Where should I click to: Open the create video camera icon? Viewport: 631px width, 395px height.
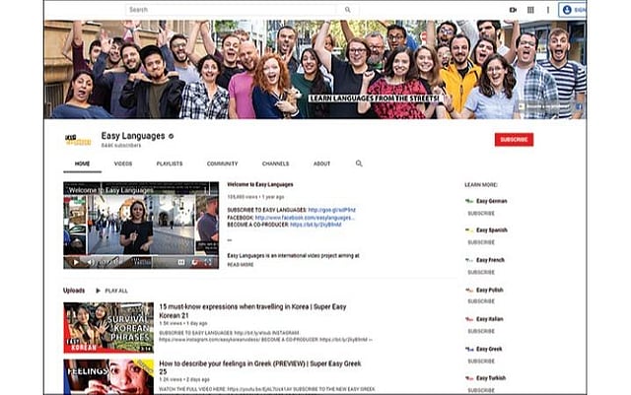(513, 10)
